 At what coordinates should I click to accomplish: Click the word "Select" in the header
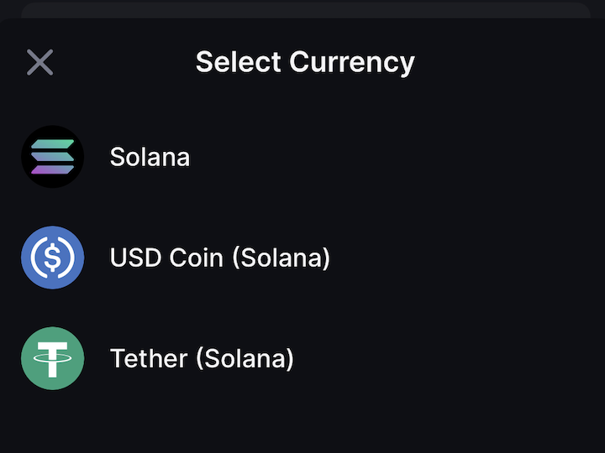coord(239,62)
